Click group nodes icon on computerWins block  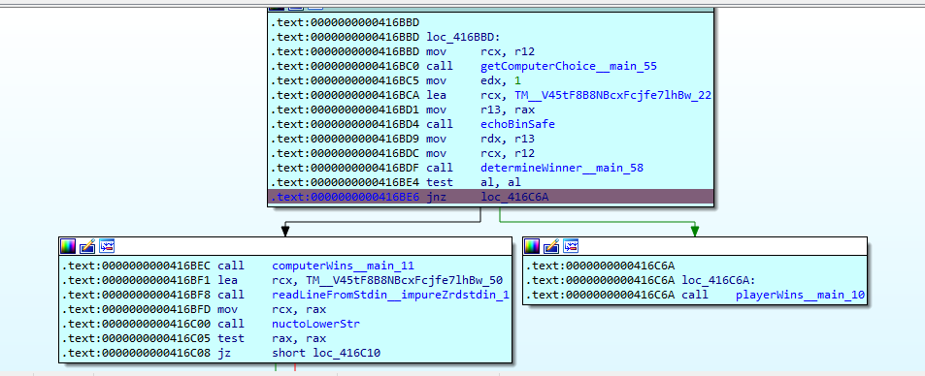[107, 246]
